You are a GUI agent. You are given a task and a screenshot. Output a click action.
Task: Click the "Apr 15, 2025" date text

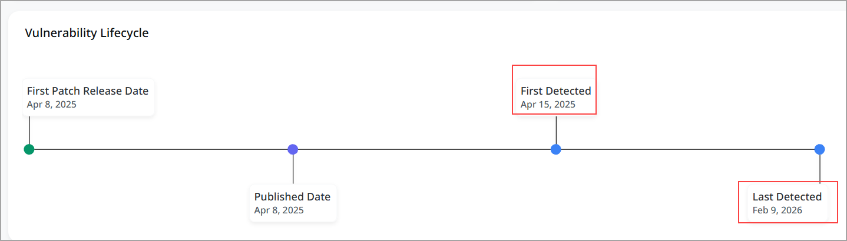pyautogui.click(x=548, y=105)
